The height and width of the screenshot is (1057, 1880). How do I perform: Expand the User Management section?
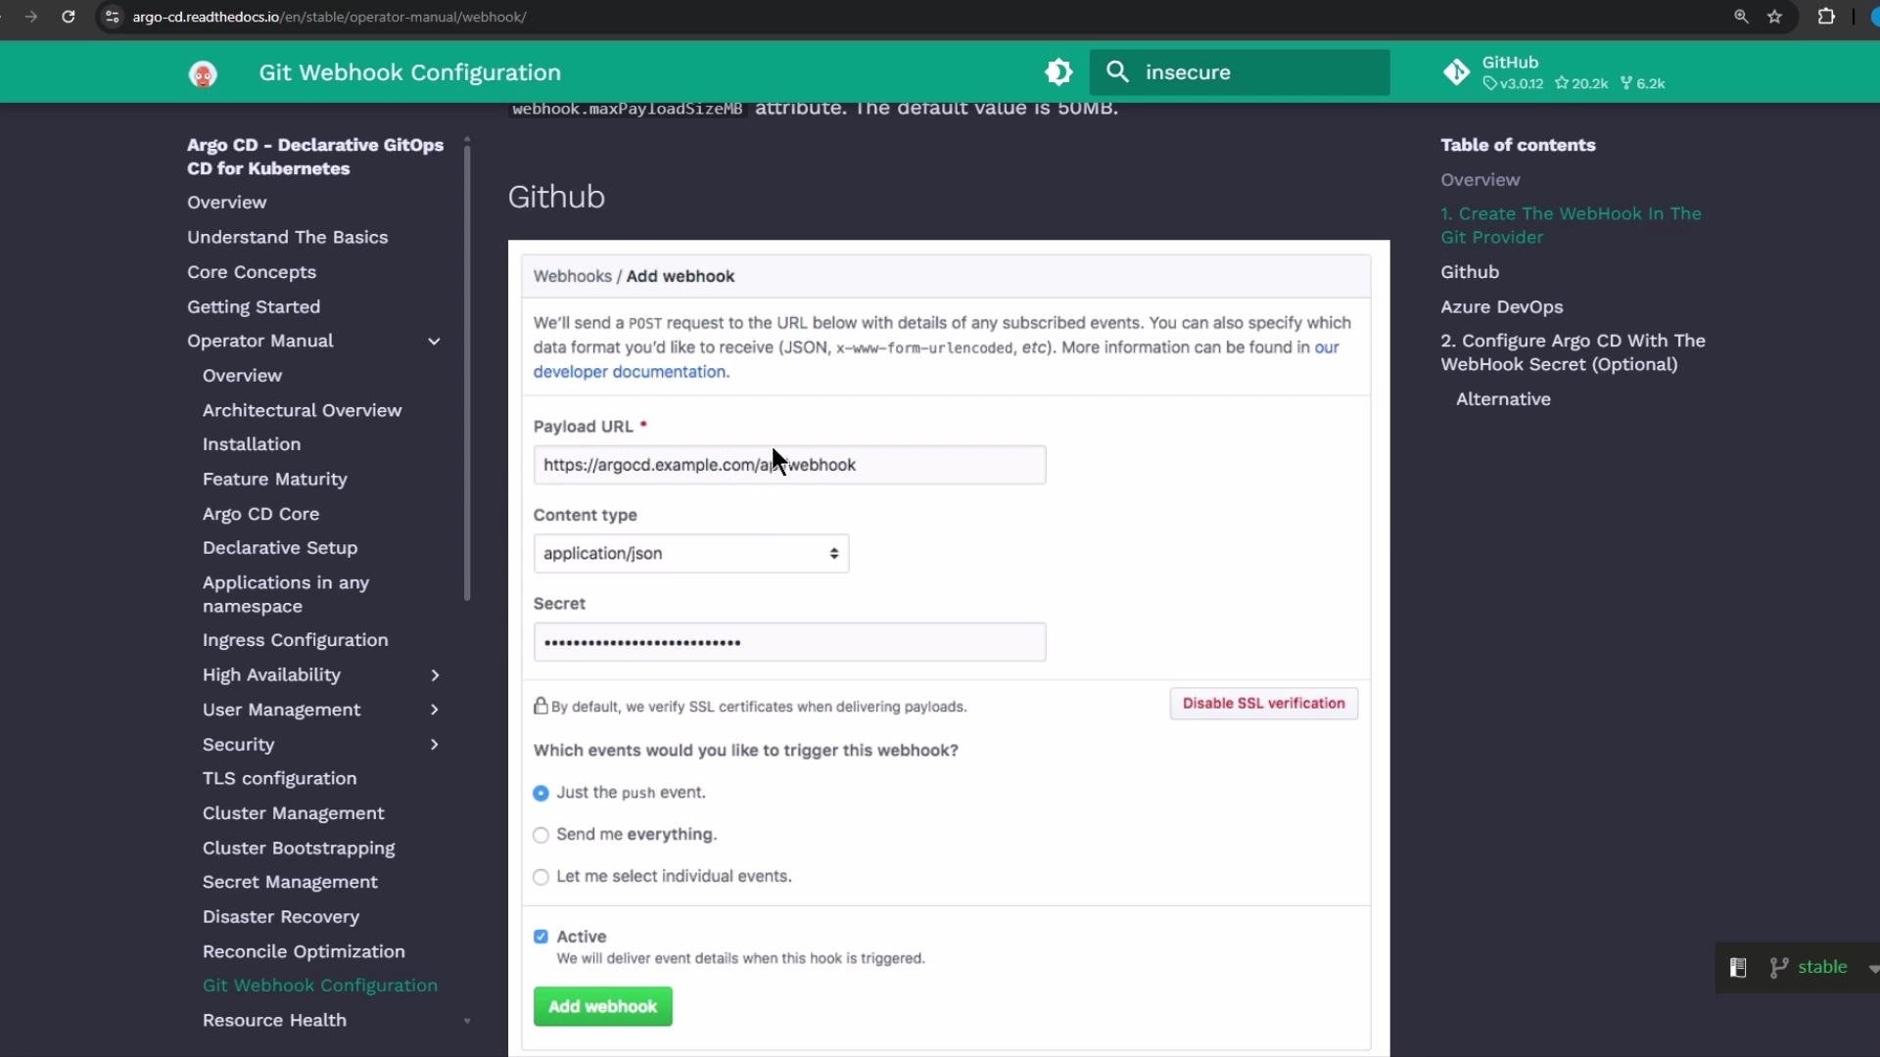coord(435,710)
